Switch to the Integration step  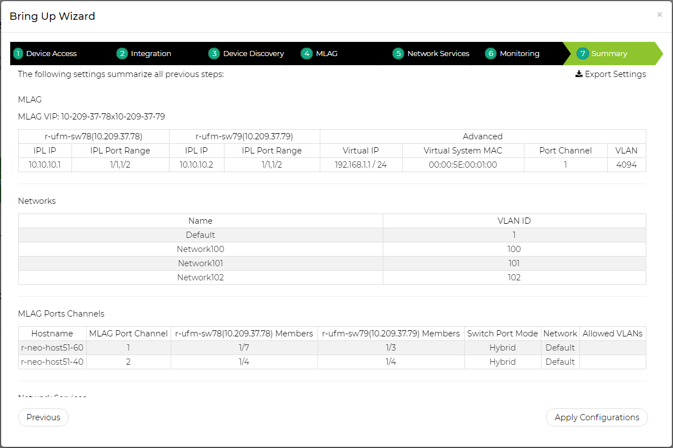click(151, 54)
